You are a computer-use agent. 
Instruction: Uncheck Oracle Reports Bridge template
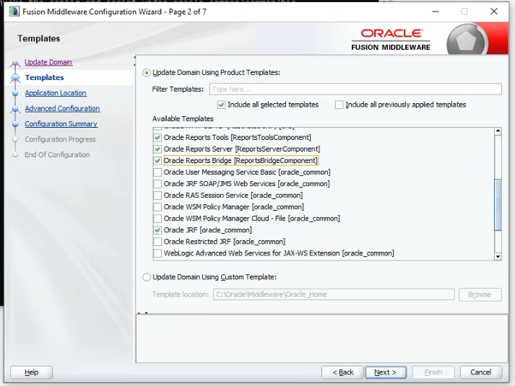click(x=157, y=161)
